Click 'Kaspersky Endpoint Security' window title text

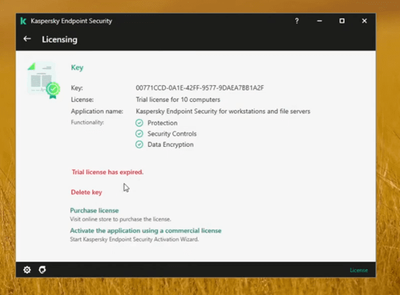coord(71,21)
